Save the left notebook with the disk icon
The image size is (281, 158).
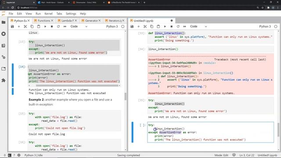pos(12,26)
